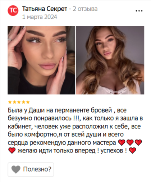Click the red TC avatar icon
This screenshot has width=151, height=182.
[x=13, y=10]
